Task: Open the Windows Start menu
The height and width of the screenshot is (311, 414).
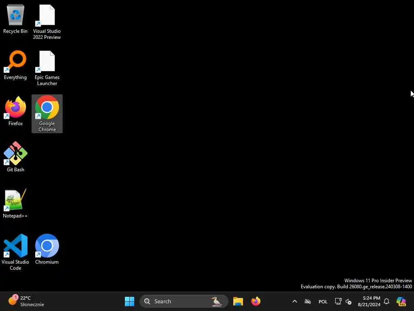Action: click(x=129, y=301)
